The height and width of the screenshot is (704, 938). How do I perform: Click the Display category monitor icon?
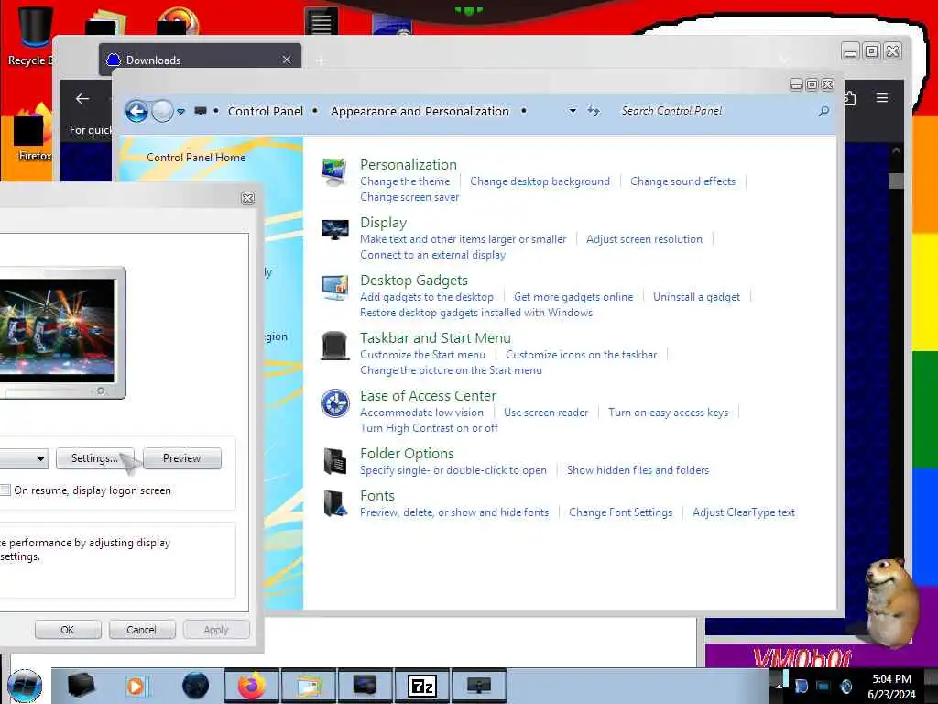[334, 229]
